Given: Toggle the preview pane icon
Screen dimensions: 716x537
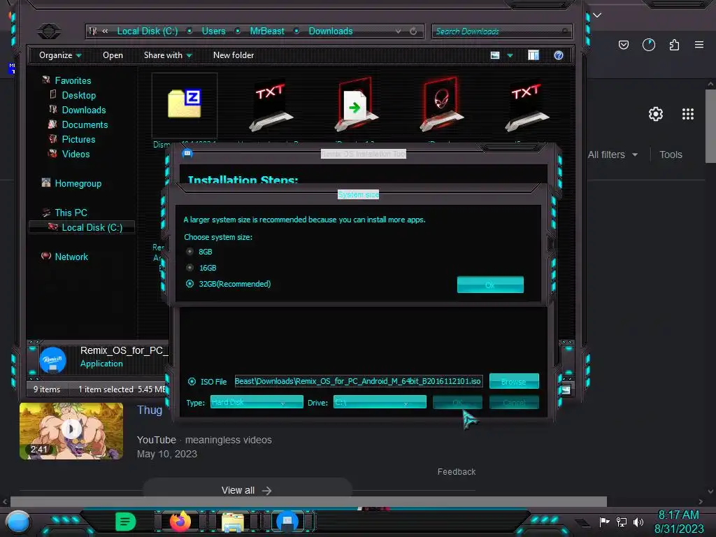Looking at the screenshot, I should pos(534,55).
